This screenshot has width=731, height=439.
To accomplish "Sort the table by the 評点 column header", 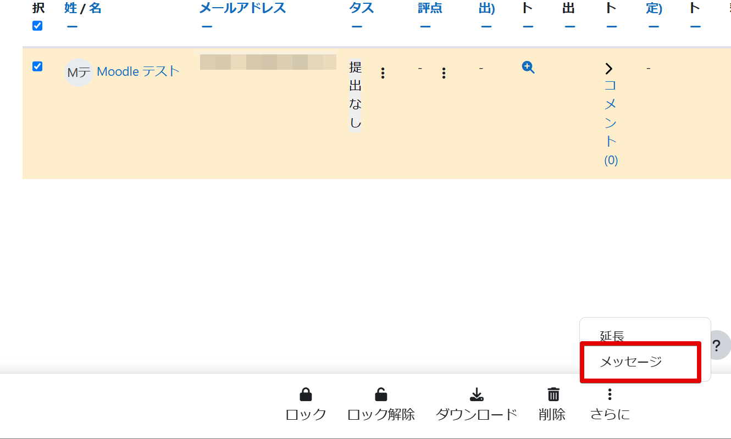I will point(430,8).
